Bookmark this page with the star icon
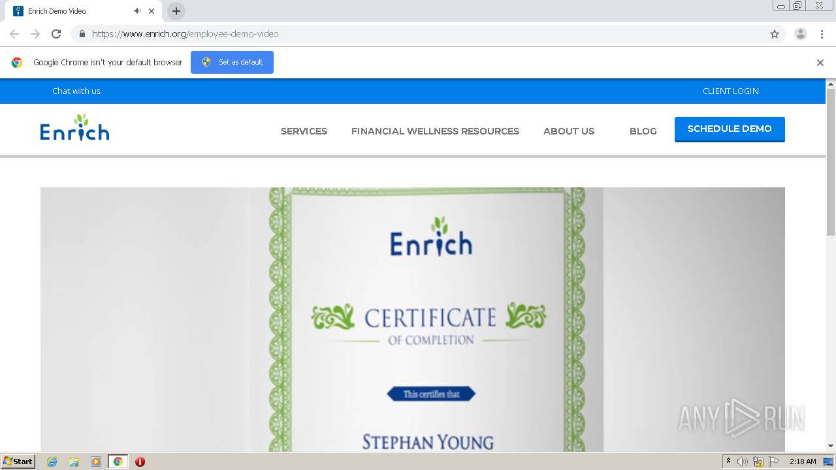This screenshot has height=470, width=836. click(775, 34)
